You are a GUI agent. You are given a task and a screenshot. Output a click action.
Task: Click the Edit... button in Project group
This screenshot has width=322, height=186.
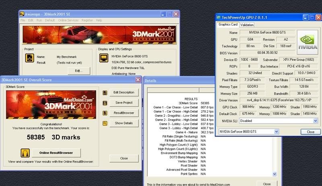pyautogui.click(x=78, y=70)
